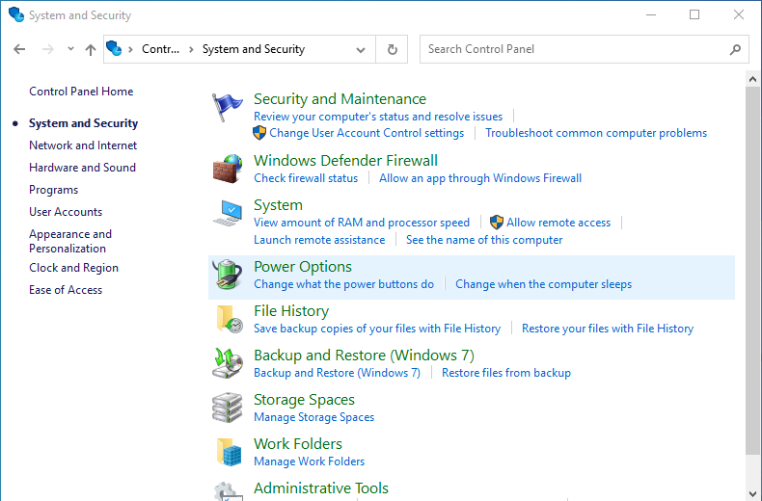The width and height of the screenshot is (762, 501).
Task: Click the vertical scrollbar thumb
Action: coord(752,271)
